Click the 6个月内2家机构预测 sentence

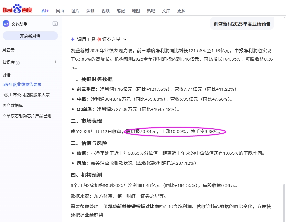click(x=154, y=185)
